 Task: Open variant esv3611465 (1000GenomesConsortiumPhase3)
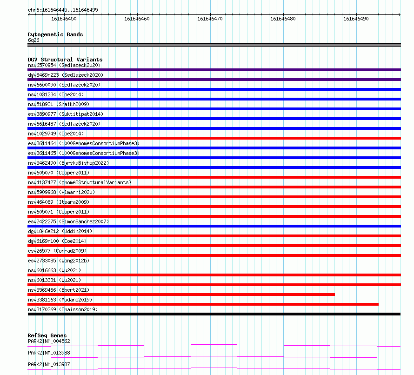(x=84, y=153)
